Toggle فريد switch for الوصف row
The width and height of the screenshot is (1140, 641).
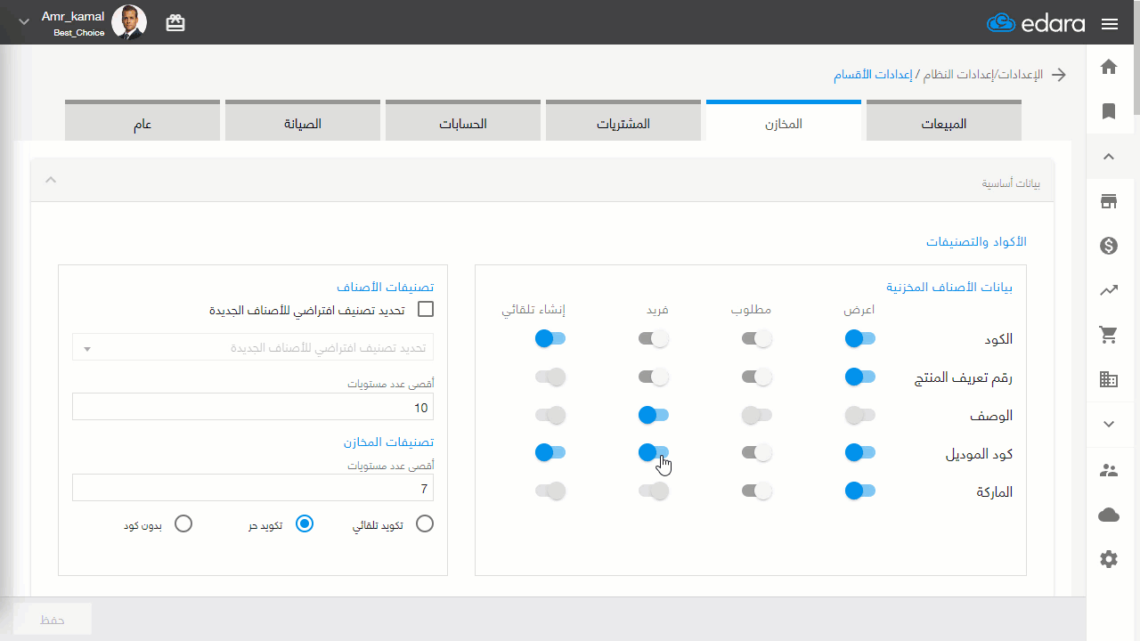tap(654, 415)
